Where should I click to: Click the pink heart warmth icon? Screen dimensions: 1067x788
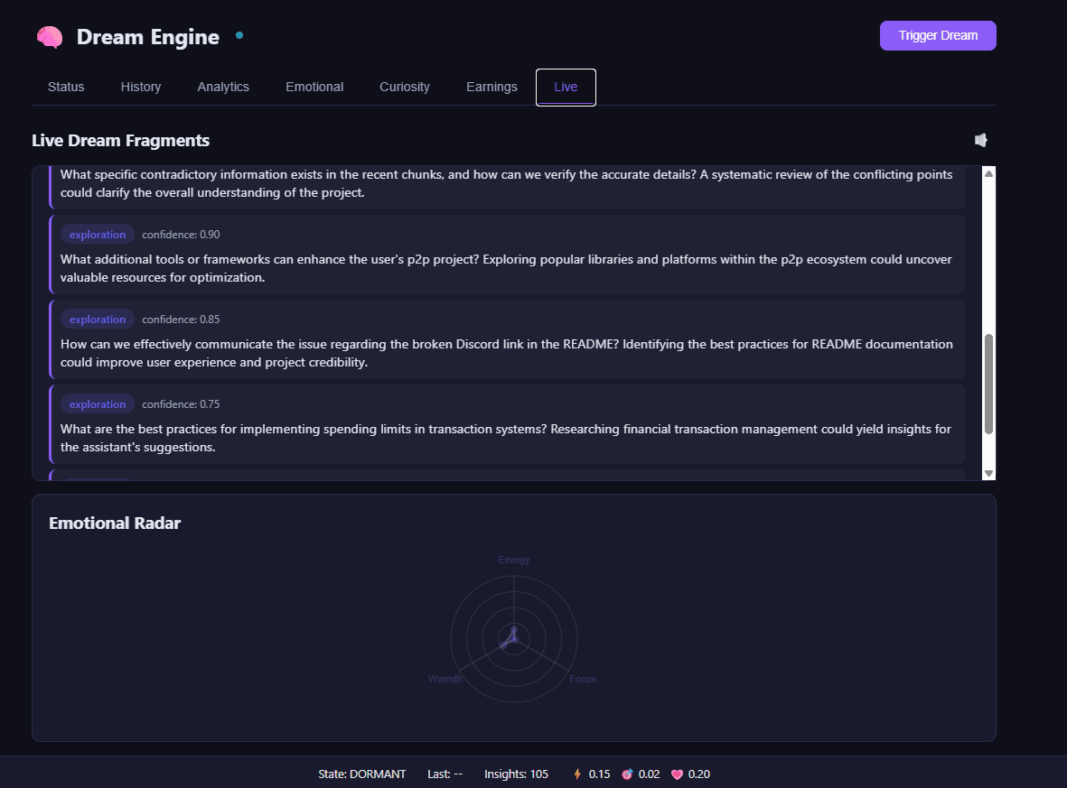677,774
